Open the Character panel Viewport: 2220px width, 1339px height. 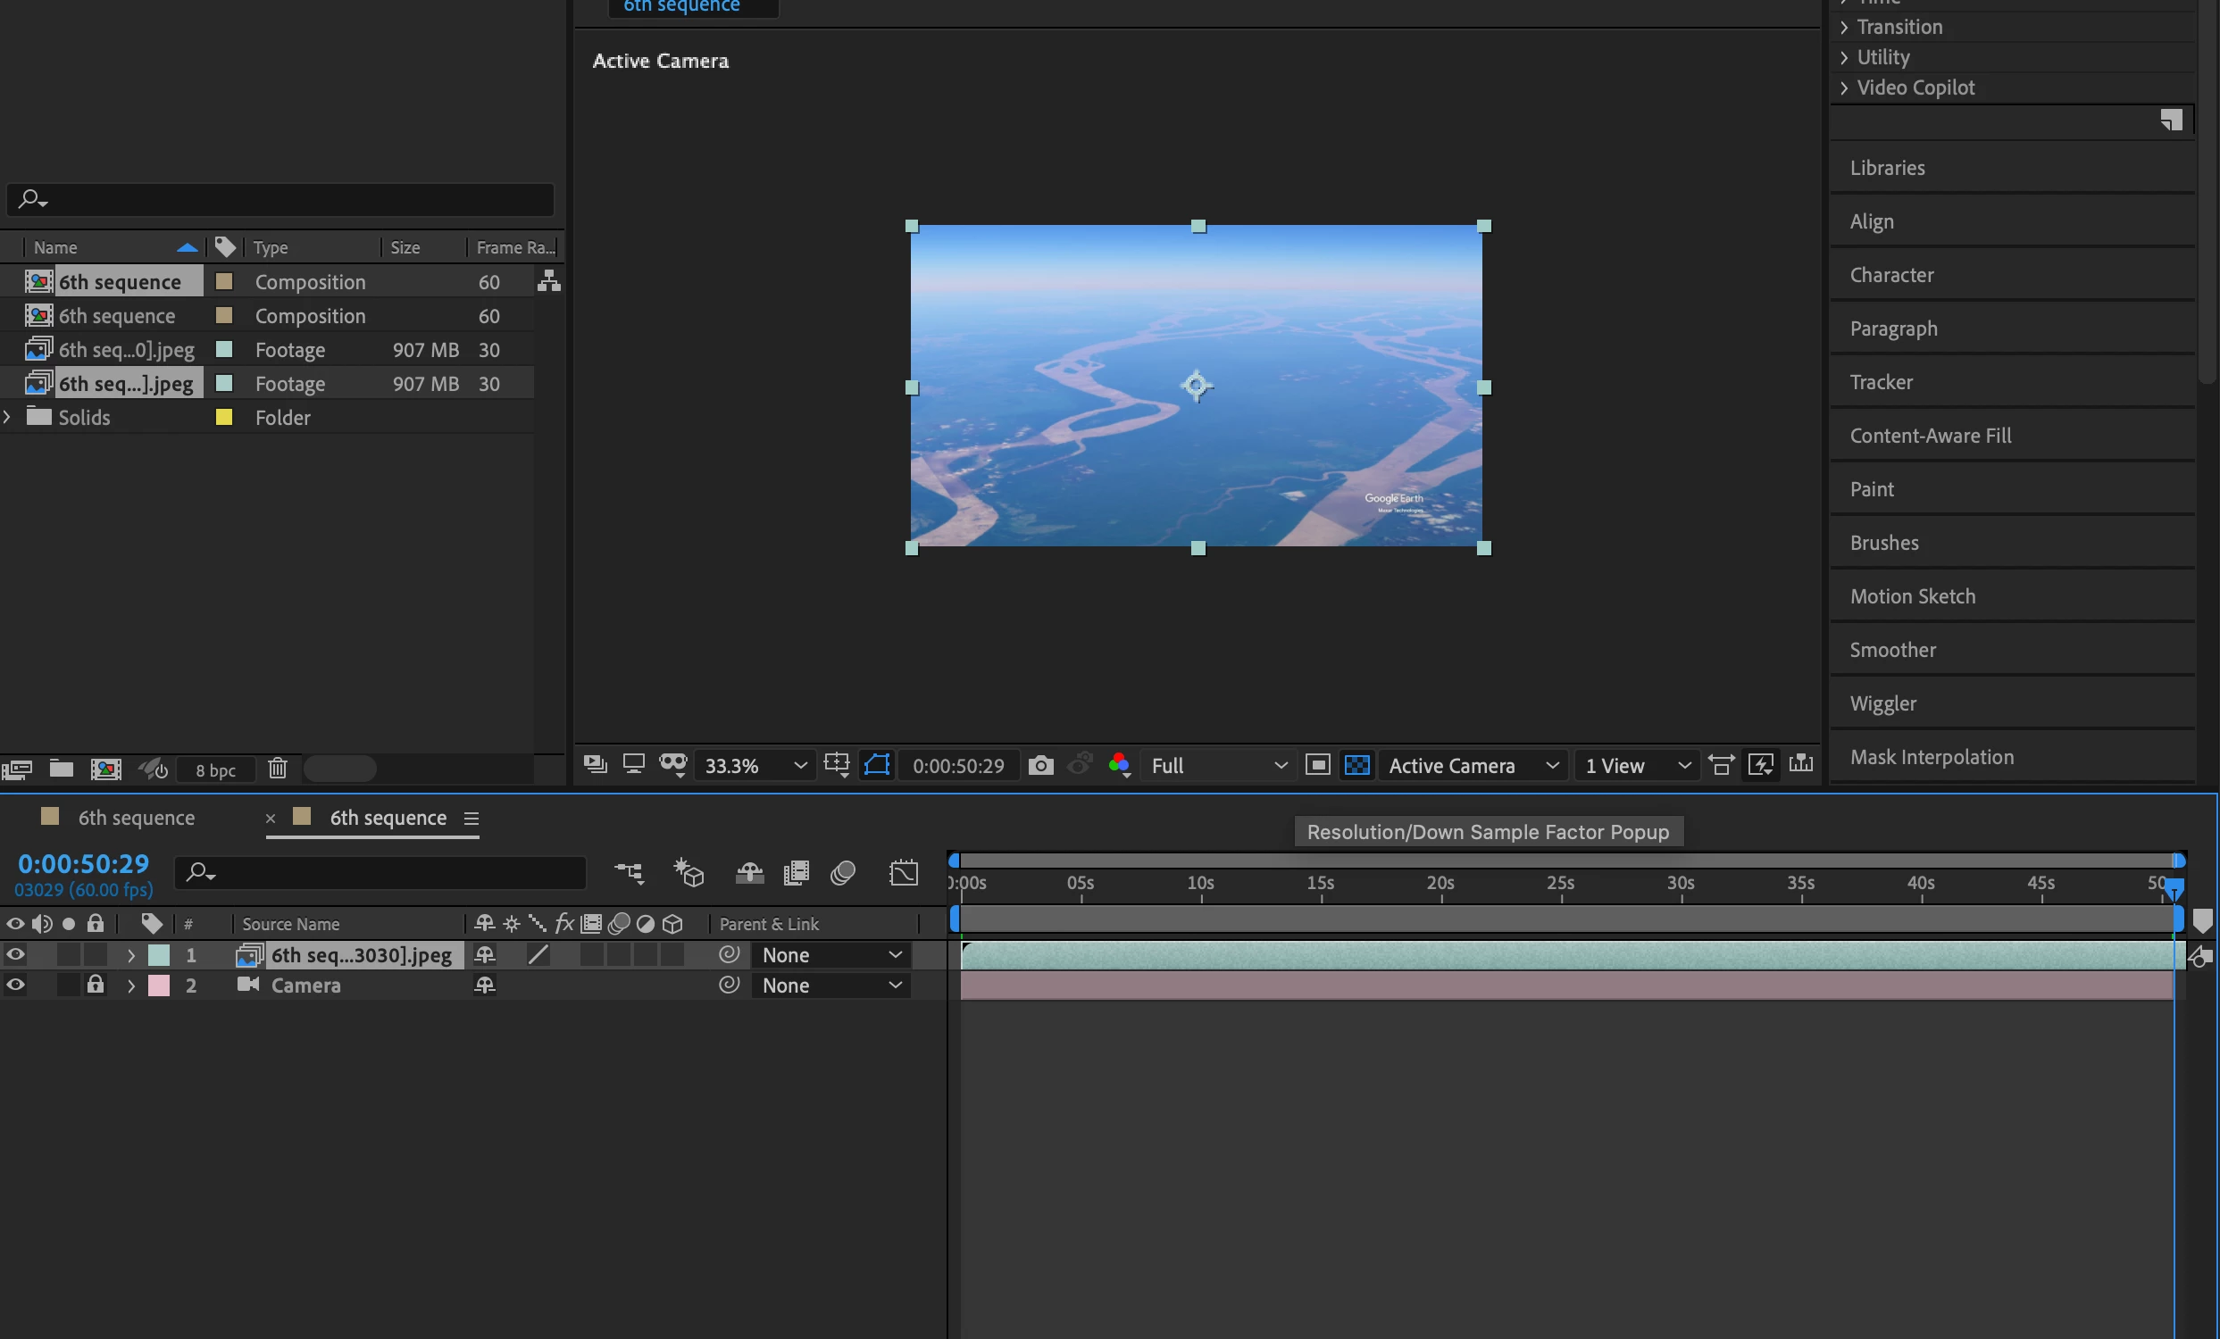[1891, 276]
